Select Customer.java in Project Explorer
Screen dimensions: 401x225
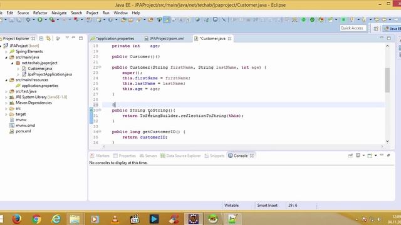click(39, 69)
